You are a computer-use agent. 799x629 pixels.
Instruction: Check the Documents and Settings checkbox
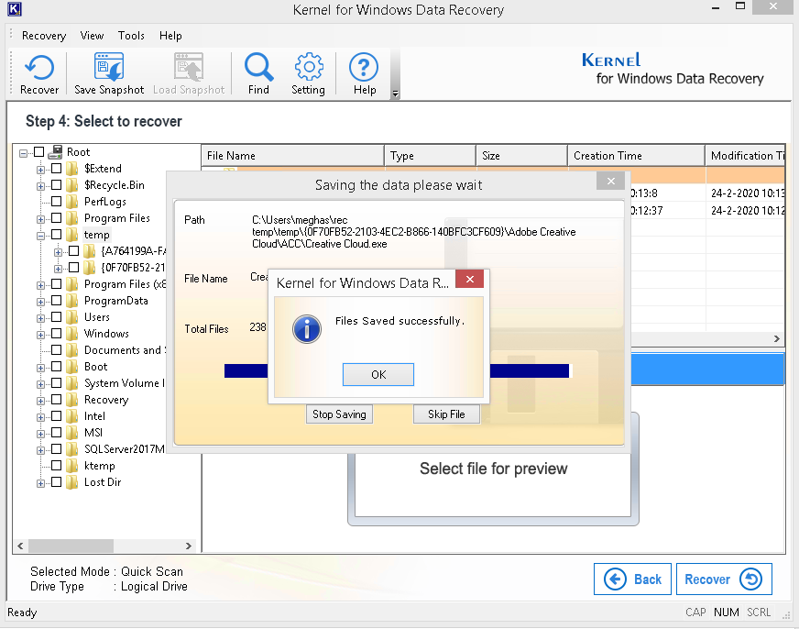57,349
